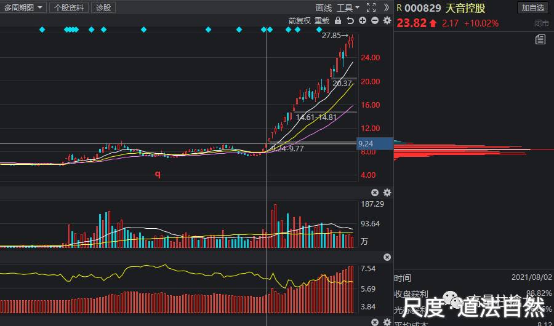Click the red q marker on chart
The image size is (554, 326).
click(158, 174)
